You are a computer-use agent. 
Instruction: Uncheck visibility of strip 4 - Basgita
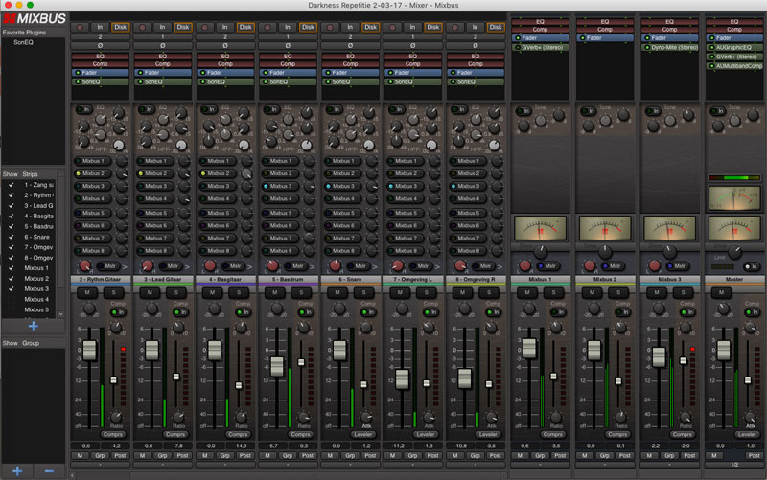(x=12, y=217)
